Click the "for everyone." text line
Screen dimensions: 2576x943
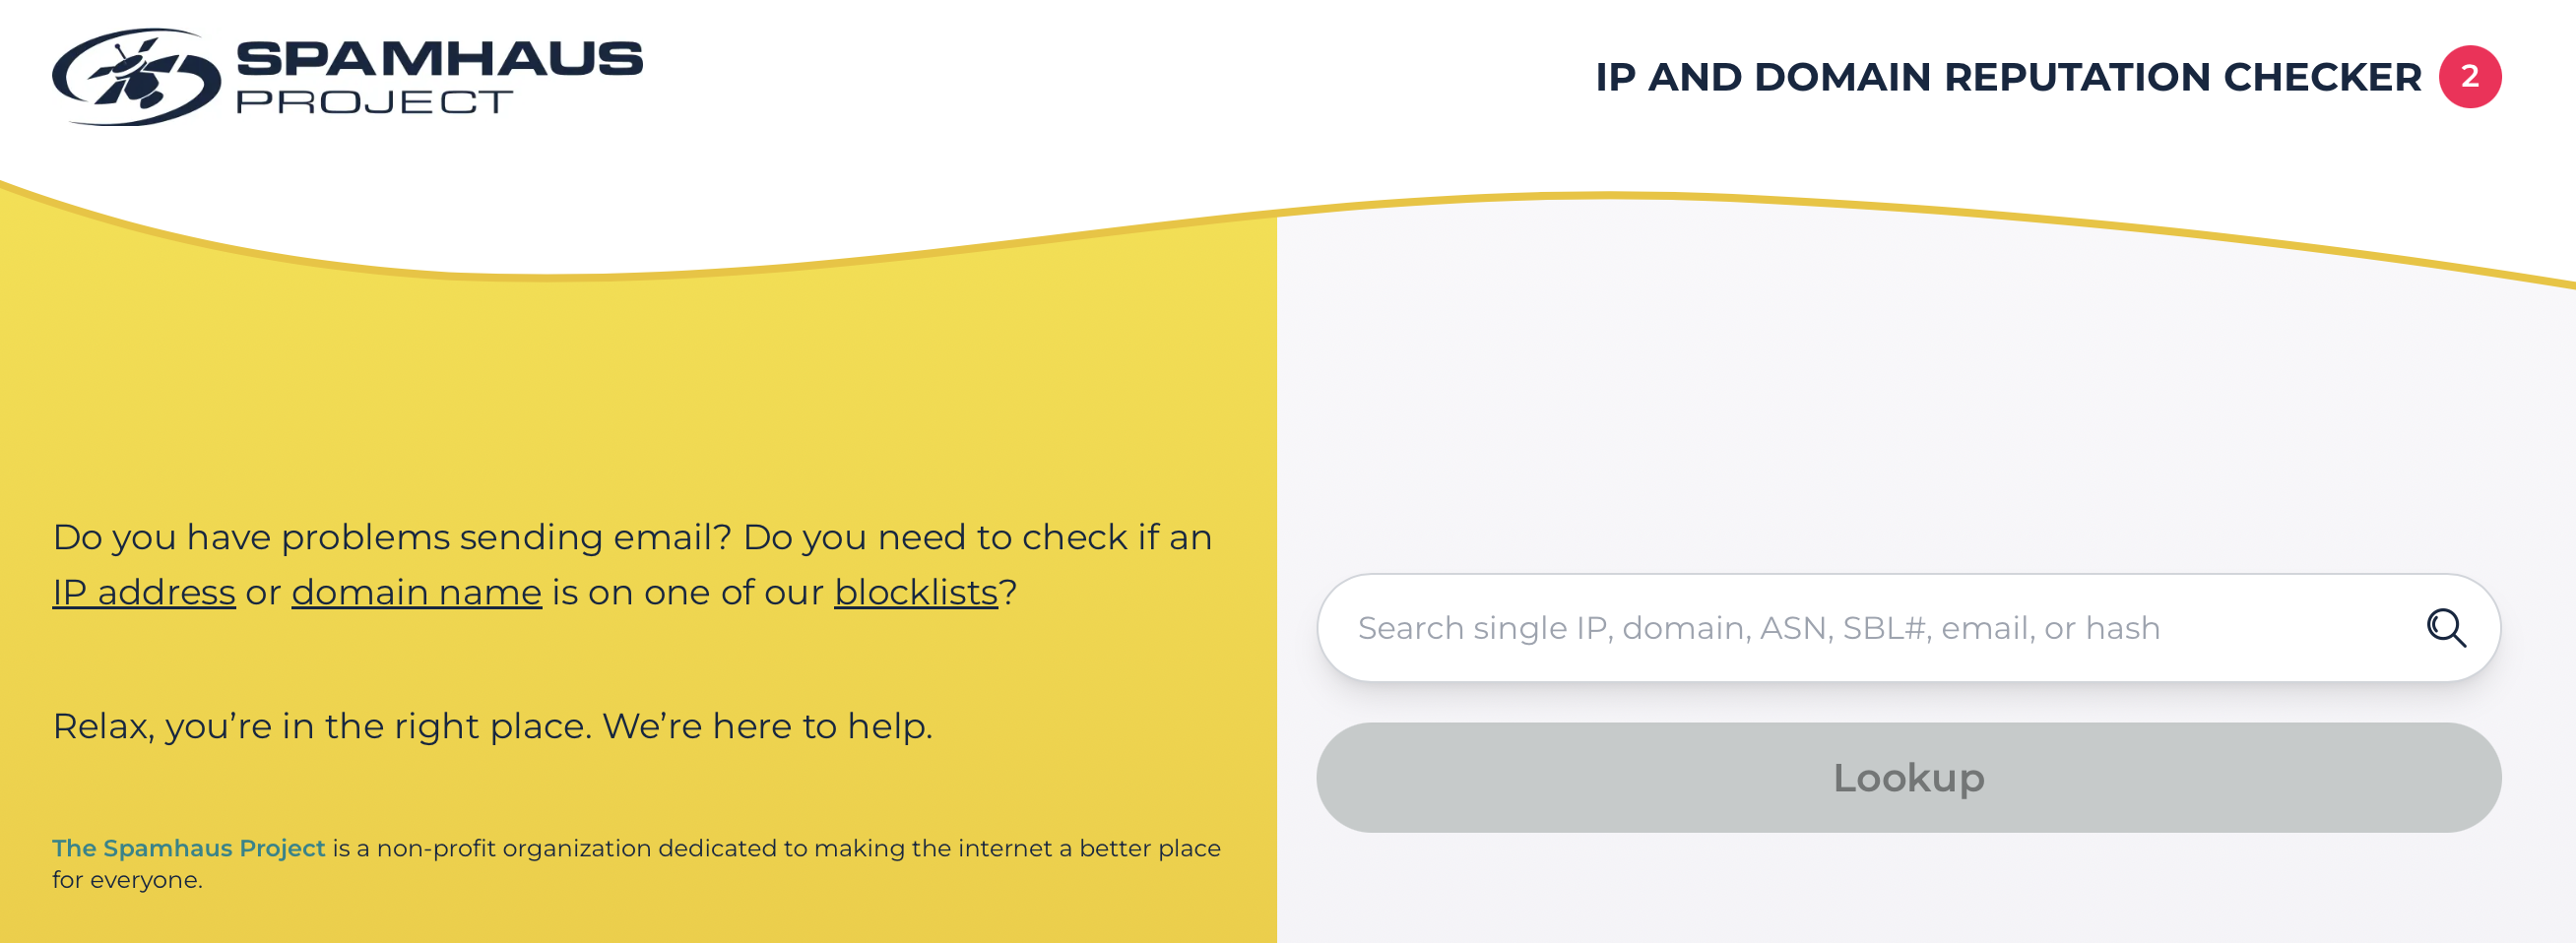[x=127, y=880]
